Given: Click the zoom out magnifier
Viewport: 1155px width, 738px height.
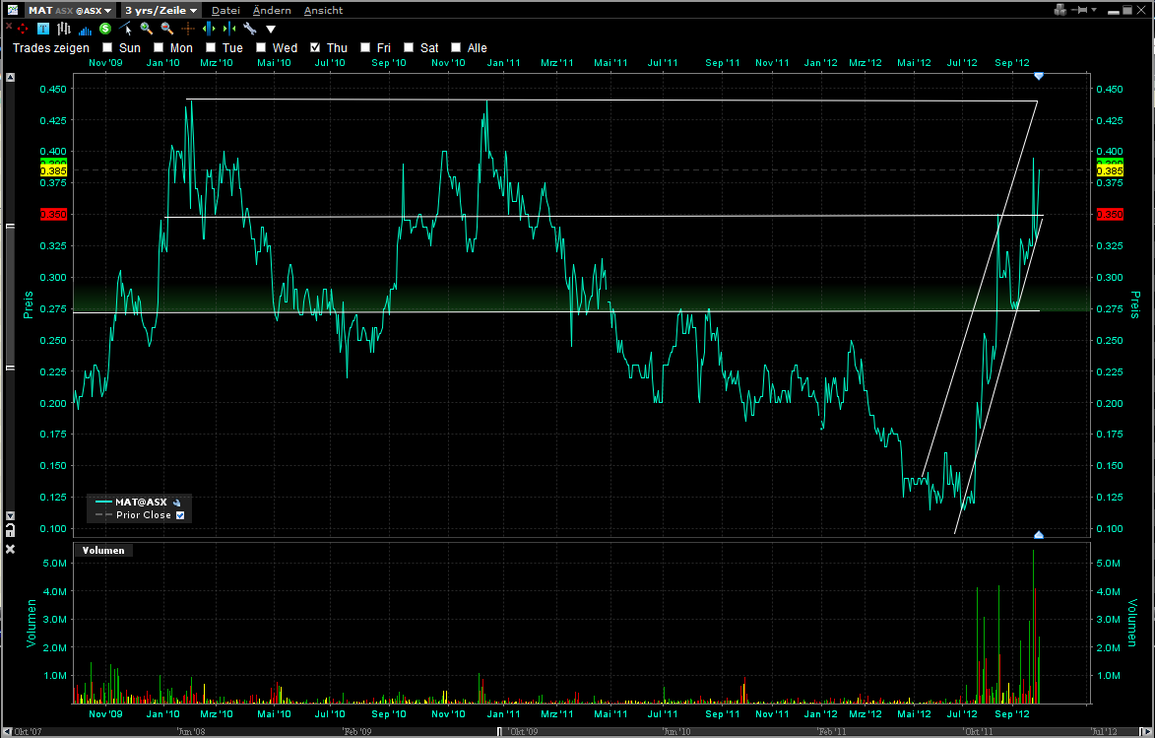Looking at the screenshot, I should [167, 29].
